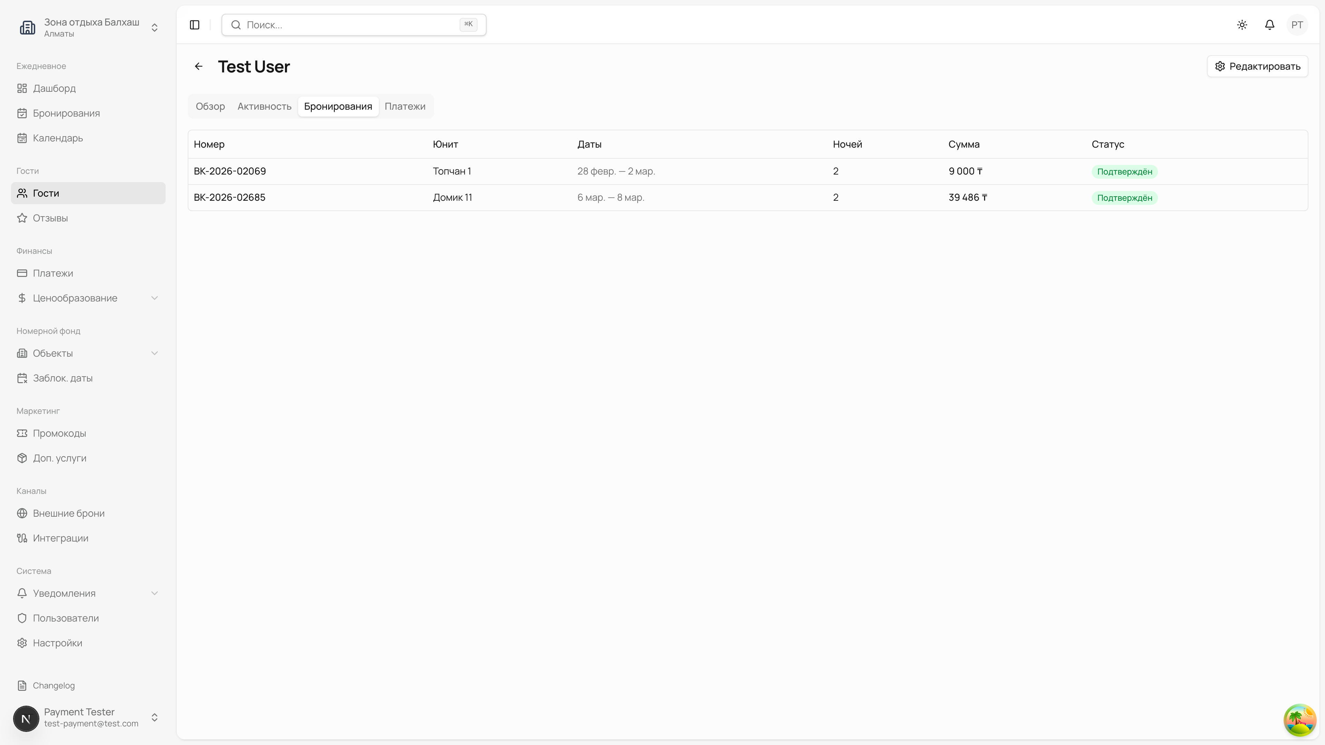The height and width of the screenshot is (745, 1325).
Task: Open Отзывы star item
Action: coord(50,218)
